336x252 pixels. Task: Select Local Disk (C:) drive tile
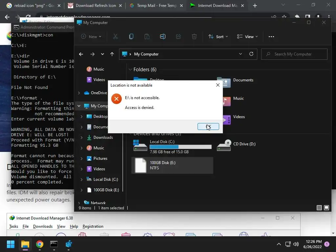coord(173,147)
